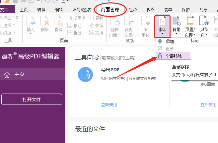218x143 pixels.
Task: Switch to the 保护 ribbon tab
Action: tap(185, 10)
